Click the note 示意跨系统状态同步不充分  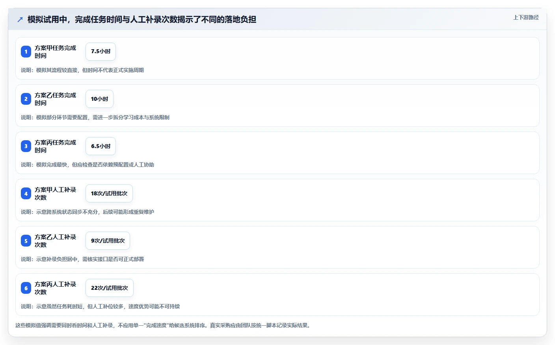point(88,212)
